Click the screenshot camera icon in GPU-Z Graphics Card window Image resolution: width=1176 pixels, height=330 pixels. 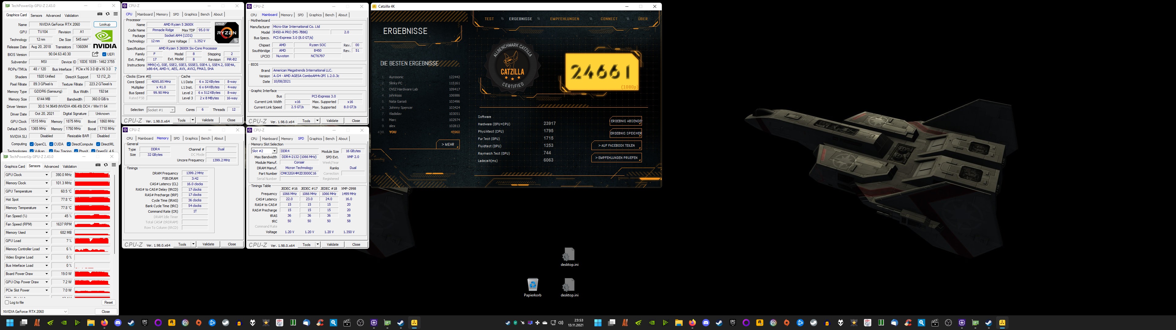click(100, 14)
